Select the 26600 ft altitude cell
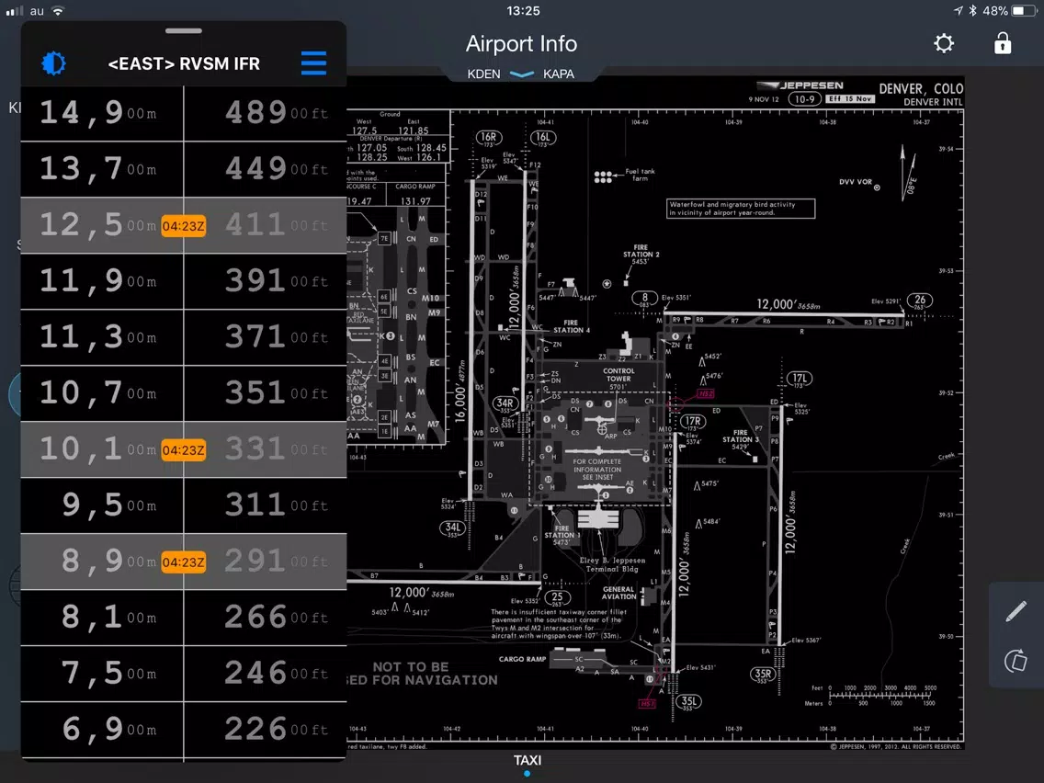 click(266, 618)
